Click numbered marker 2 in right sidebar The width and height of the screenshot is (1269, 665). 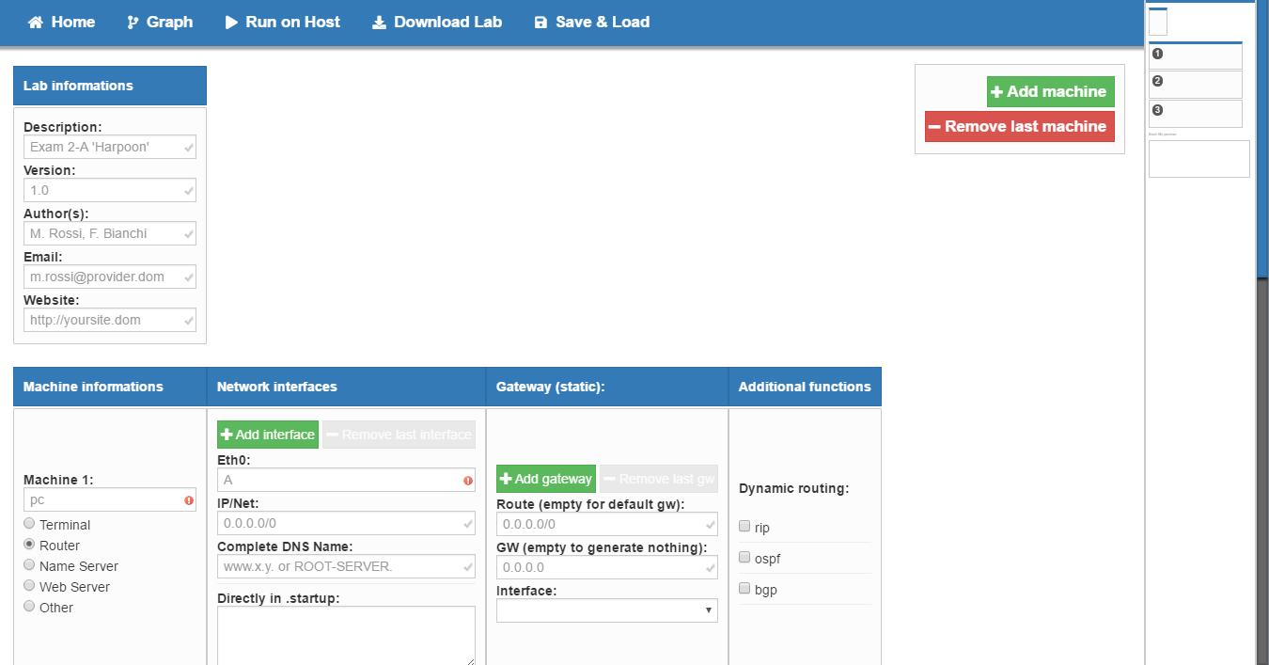pyautogui.click(x=1157, y=81)
